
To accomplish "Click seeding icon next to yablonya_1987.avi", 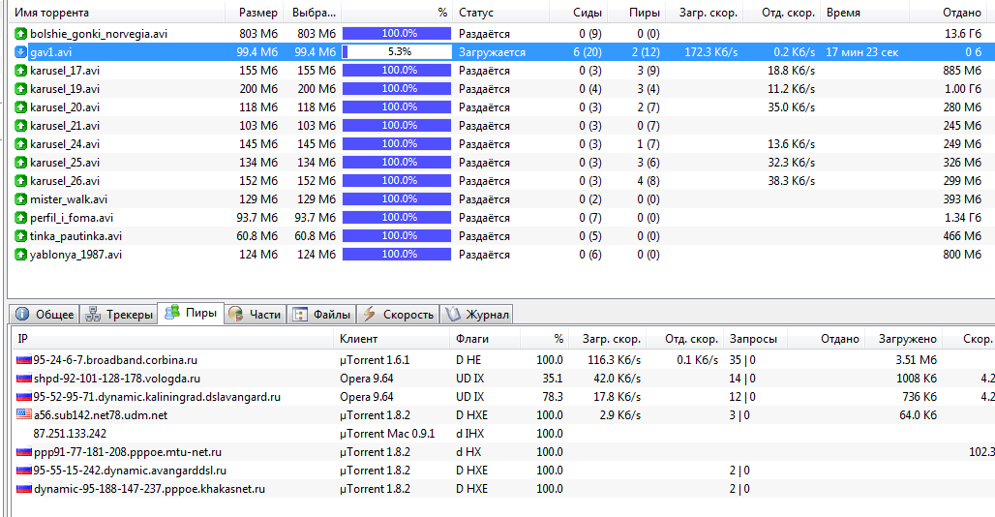I will pos(21,255).
